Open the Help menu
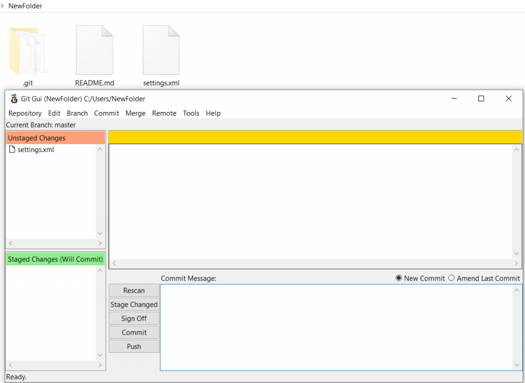The image size is (525, 383). click(213, 113)
